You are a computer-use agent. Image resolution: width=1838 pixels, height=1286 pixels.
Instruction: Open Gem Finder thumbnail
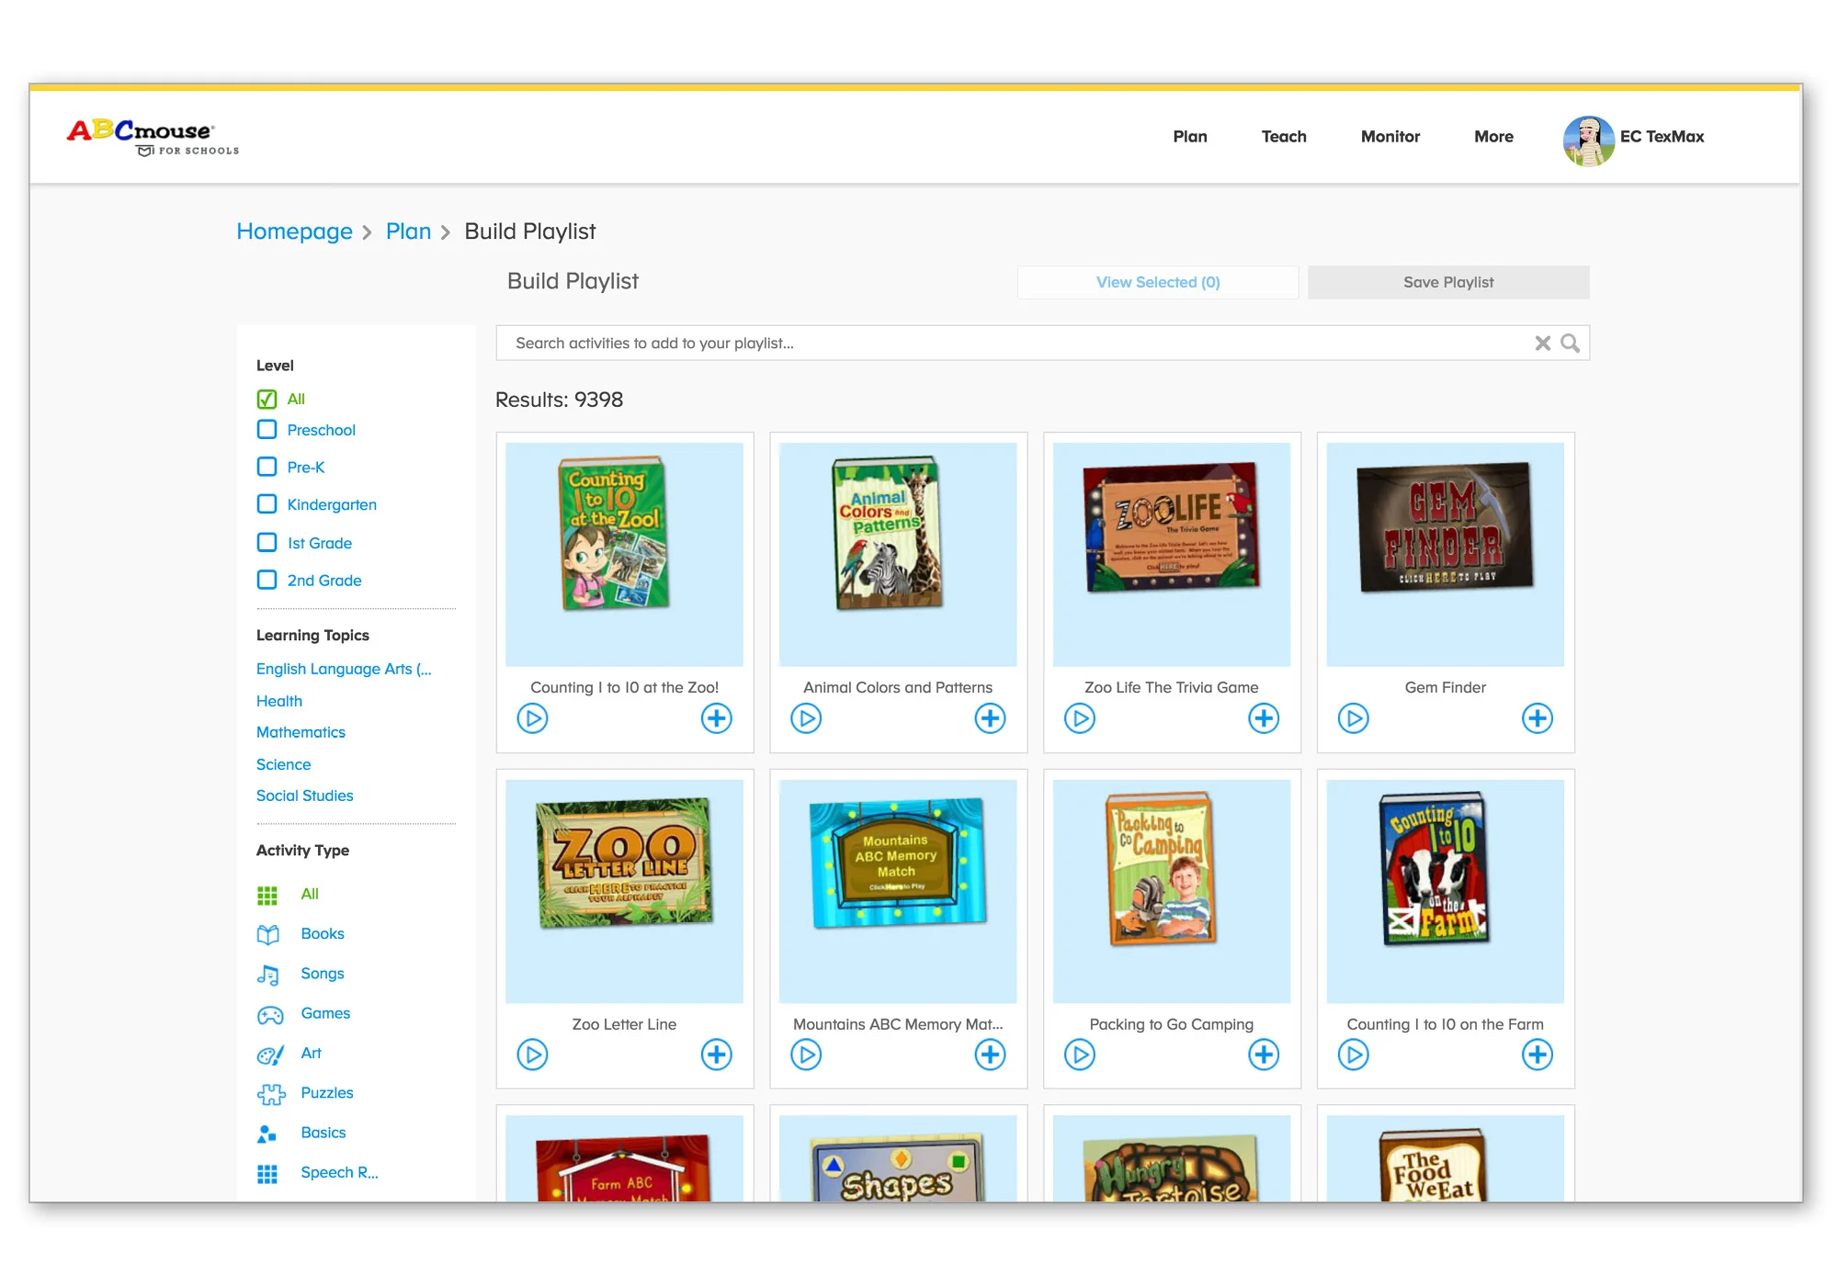point(1445,555)
